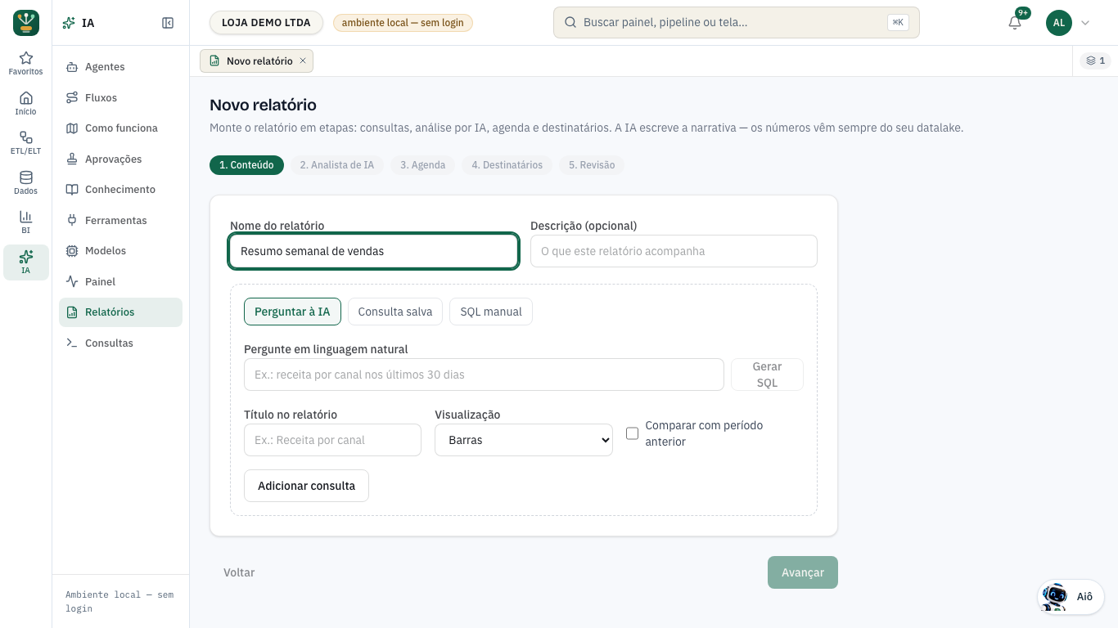Click the AL user avatar
The width and height of the screenshot is (1118, 628).
[1059, 23]
